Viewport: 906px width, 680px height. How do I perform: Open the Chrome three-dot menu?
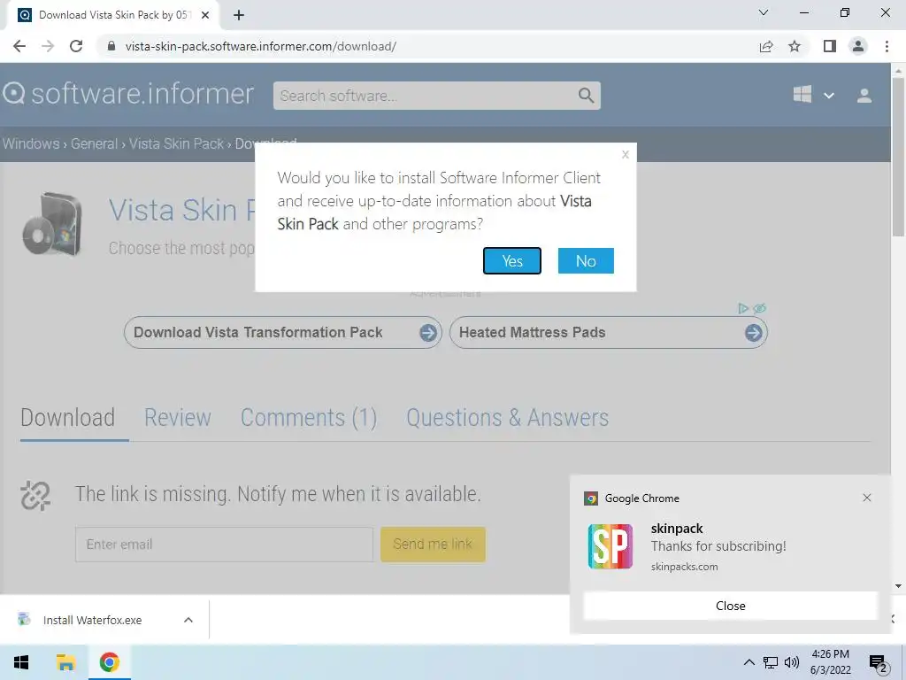(x=887, y=46)
